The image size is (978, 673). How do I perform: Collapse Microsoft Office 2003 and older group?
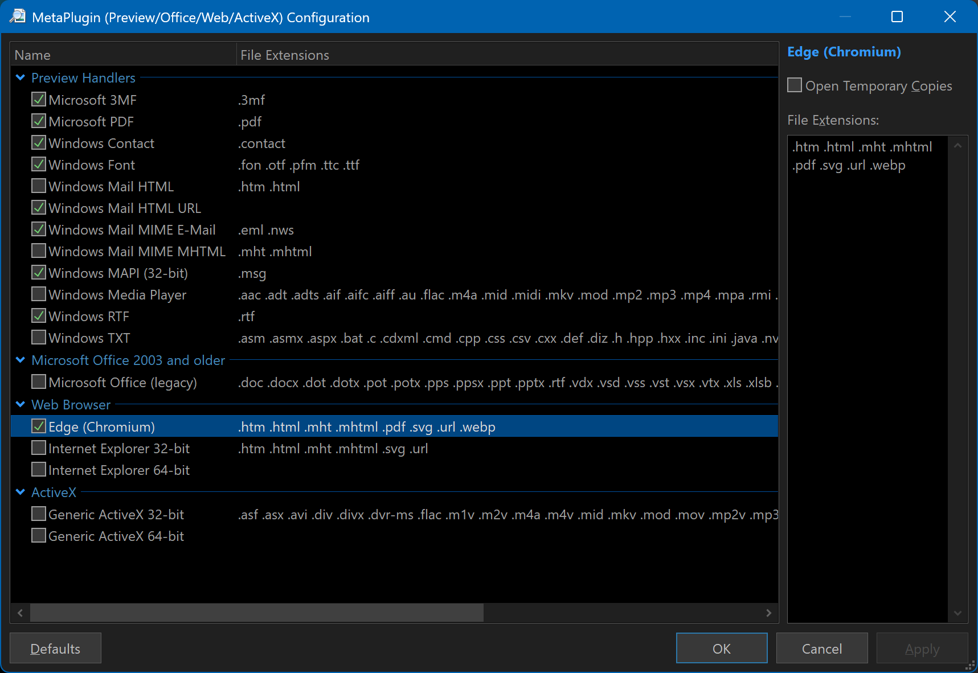tap(21, 360)
